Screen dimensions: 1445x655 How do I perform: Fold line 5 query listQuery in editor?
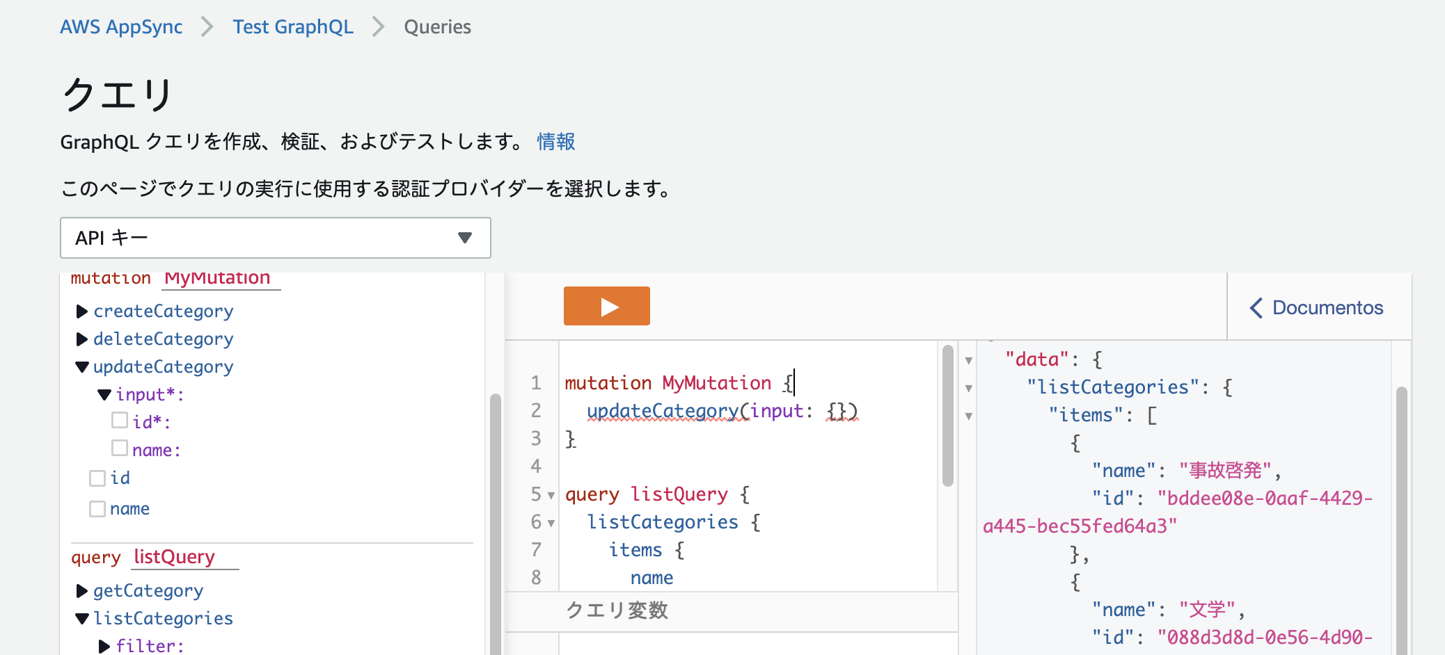(551, 495)
